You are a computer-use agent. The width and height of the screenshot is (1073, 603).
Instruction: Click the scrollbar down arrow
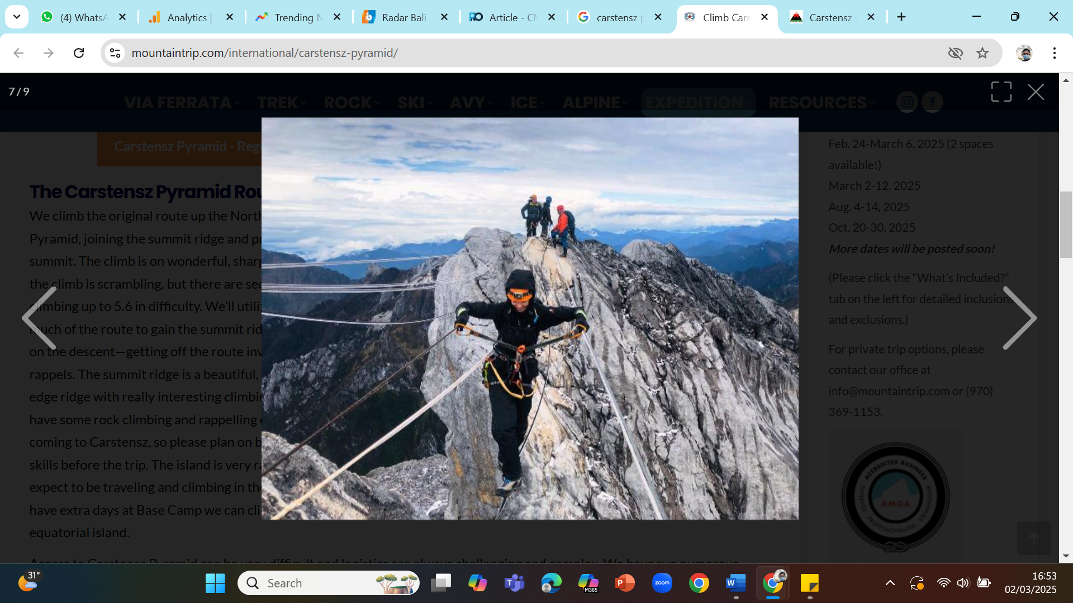tap(1066, 556)
